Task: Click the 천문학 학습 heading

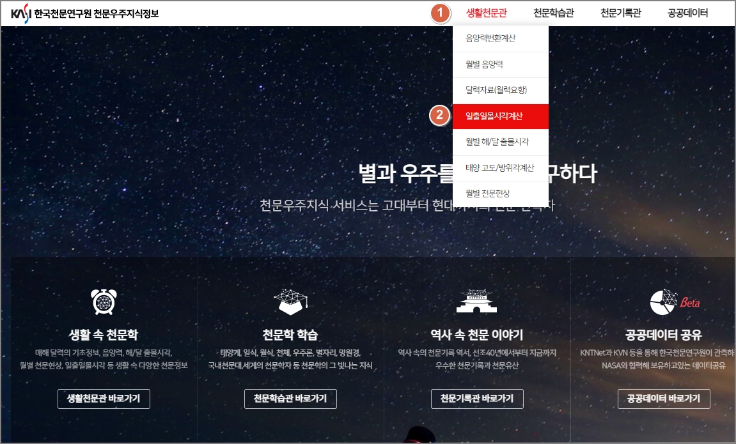Action: pyautogui.click(x=290, y=335)
